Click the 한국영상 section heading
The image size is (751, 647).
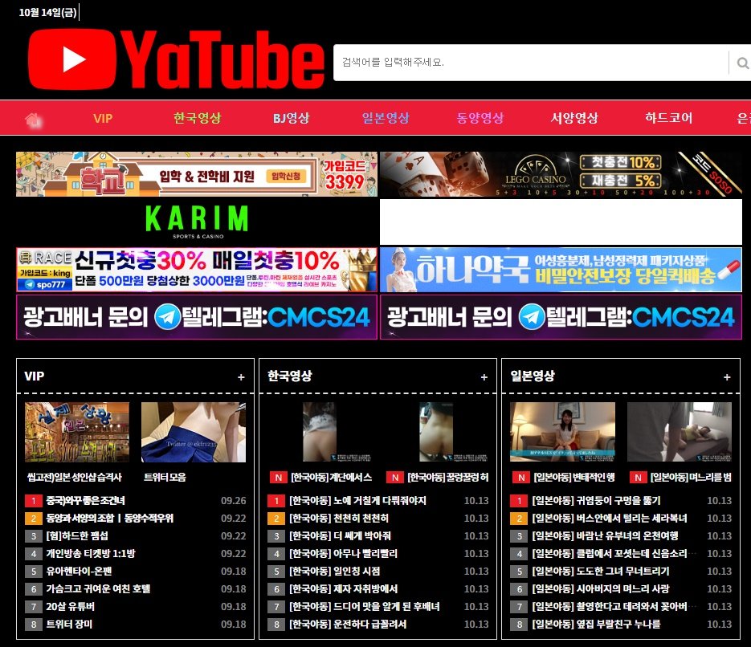[x=289, y=376]
